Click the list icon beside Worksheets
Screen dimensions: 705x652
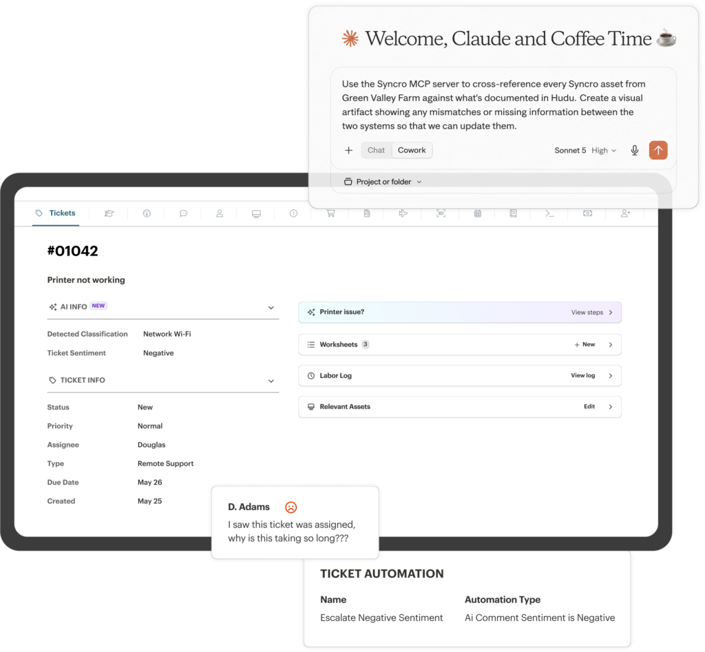(311, 344)
